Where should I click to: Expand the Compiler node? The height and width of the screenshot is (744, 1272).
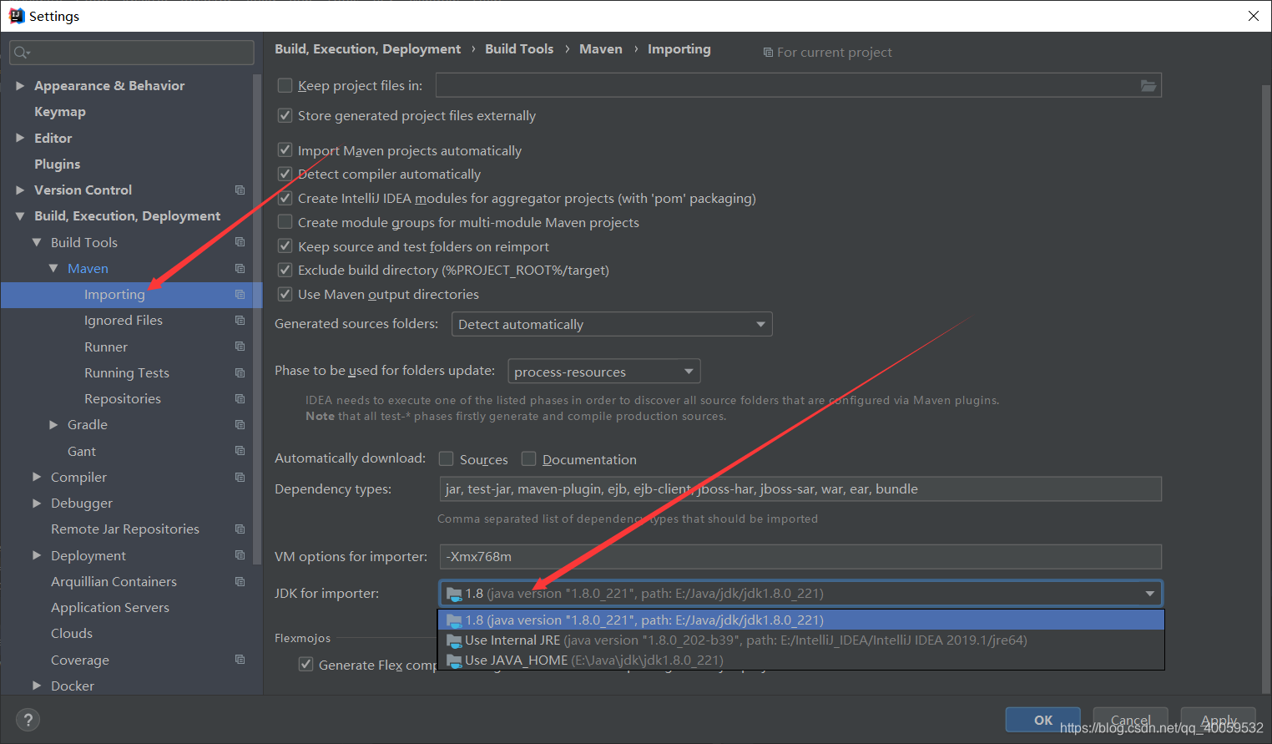click(37, 477)
